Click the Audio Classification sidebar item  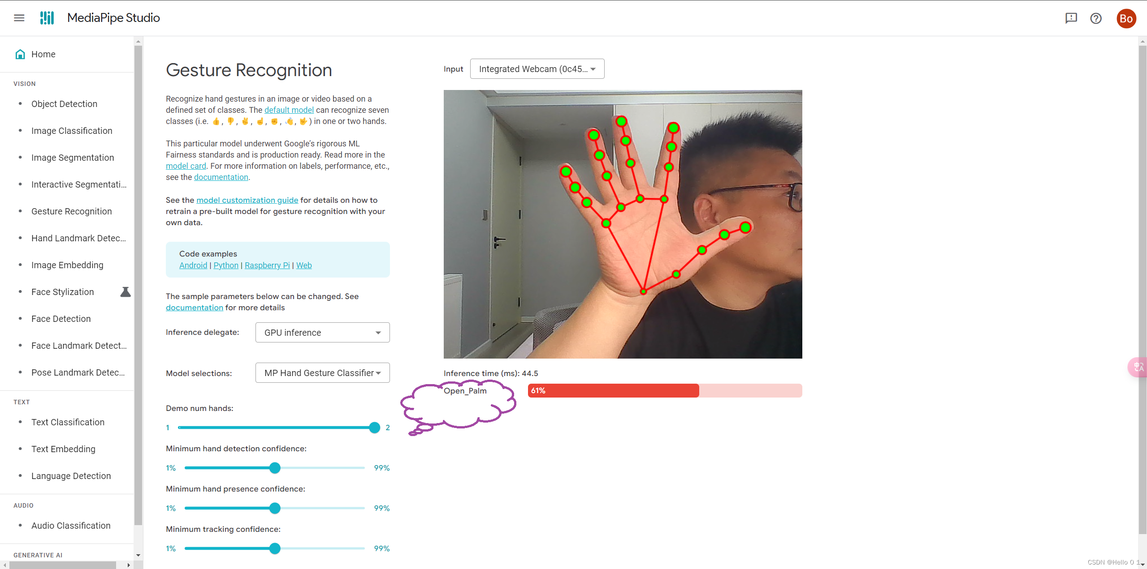point(71,525)
